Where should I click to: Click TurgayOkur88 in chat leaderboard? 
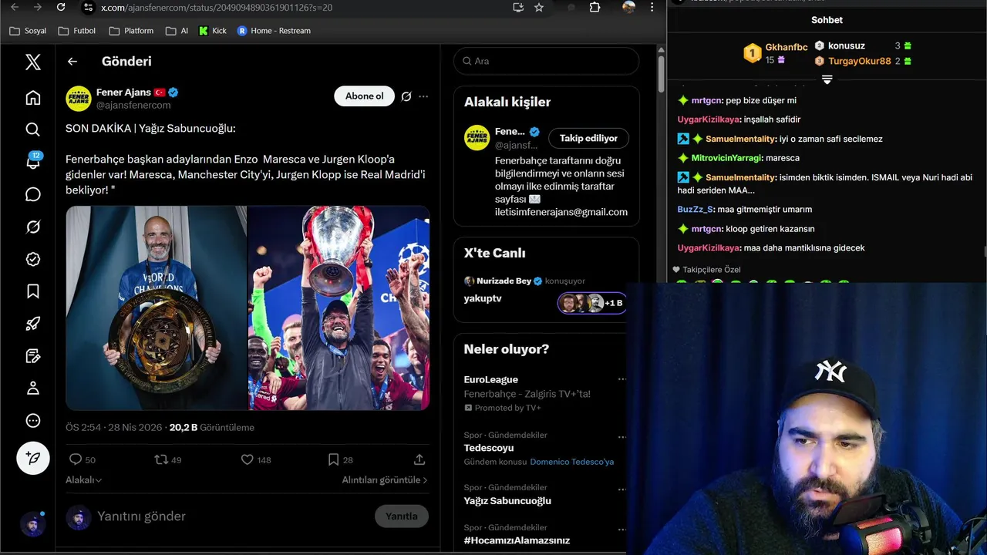(860, 61)
